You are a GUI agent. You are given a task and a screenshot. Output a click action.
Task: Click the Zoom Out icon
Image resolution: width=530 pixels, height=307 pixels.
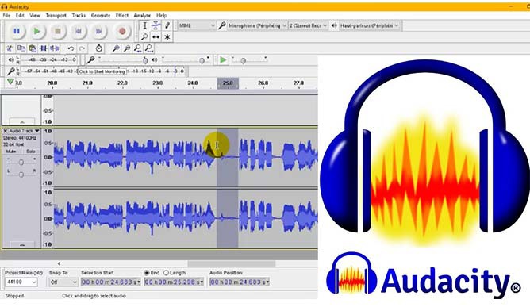(x=127, y=48)
